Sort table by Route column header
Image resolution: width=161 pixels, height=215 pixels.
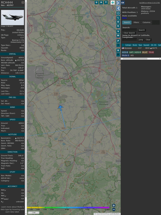135,45
